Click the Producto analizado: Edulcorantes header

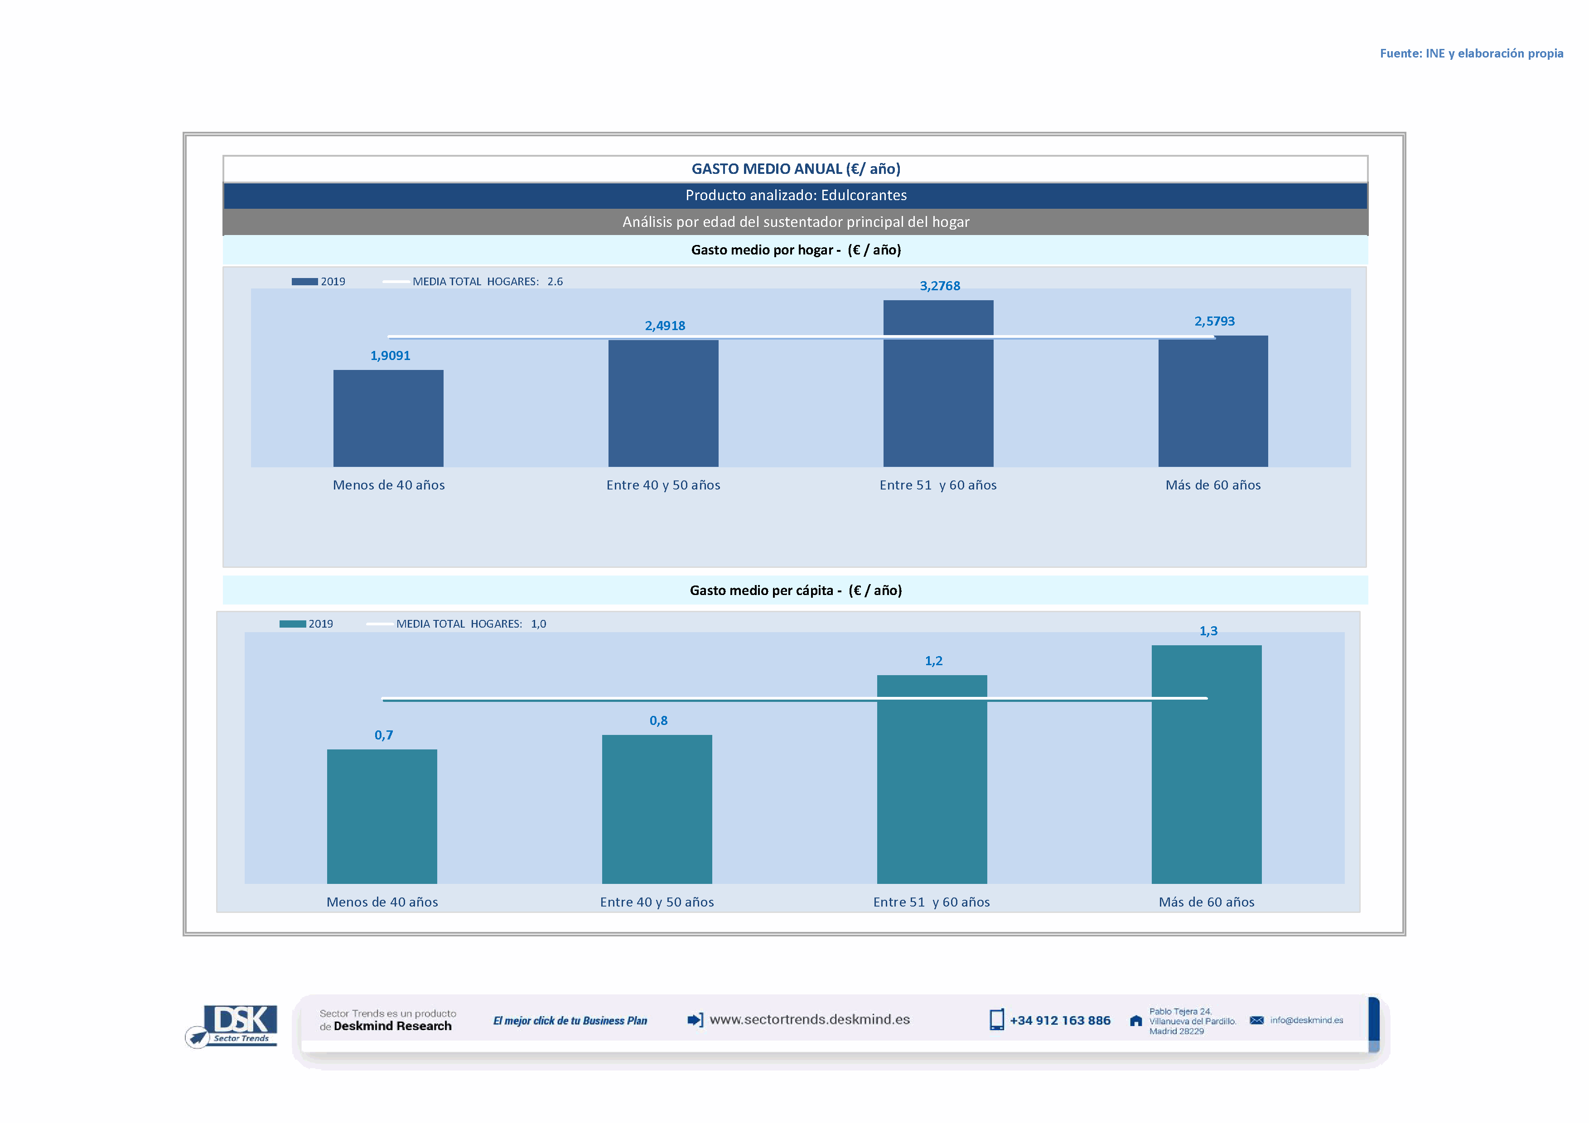coord(795,196)
